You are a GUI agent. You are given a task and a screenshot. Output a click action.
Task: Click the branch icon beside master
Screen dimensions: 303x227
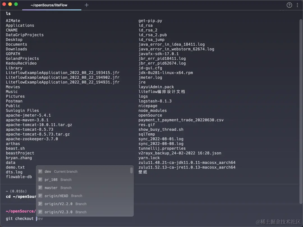(x=40, y=187)
